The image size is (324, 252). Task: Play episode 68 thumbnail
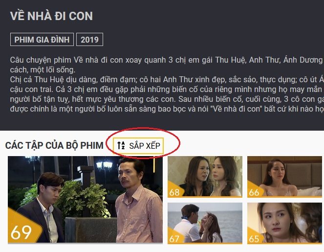point(205,177)
